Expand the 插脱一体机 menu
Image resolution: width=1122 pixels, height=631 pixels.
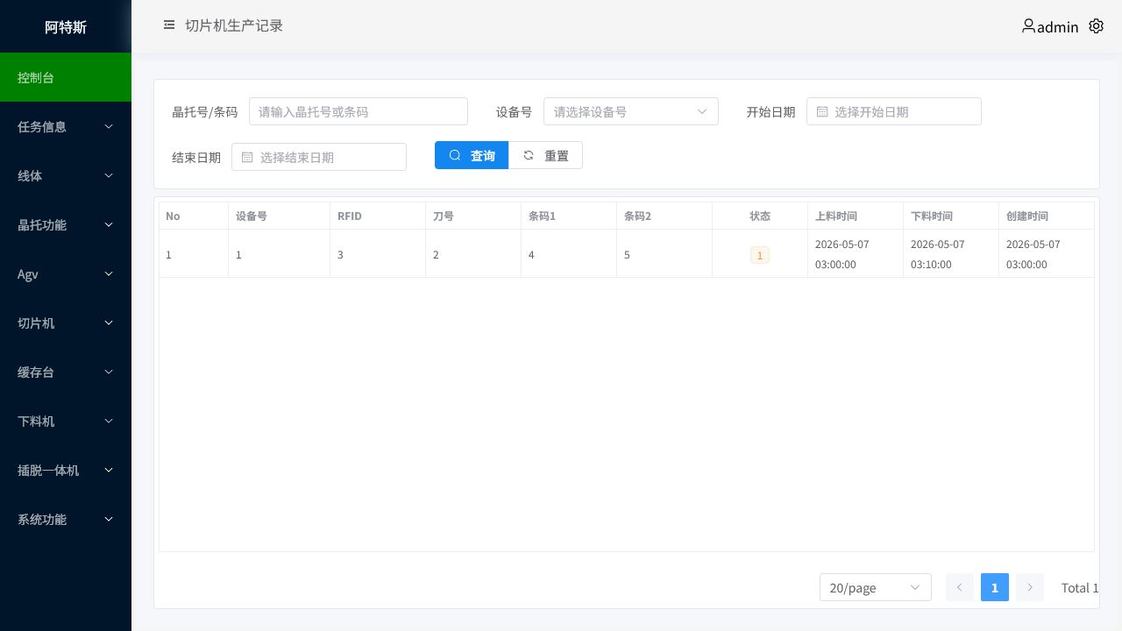click(x=66, y=470)
